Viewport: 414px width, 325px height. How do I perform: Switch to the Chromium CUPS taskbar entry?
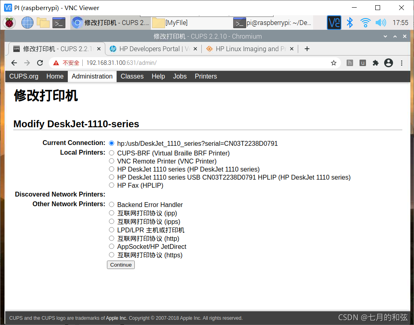(x=111, y=23)
